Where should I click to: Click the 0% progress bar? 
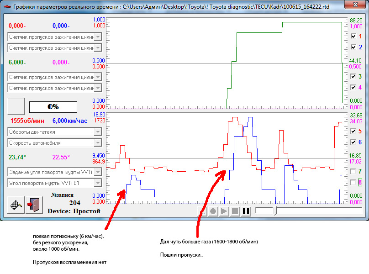[53, 107]
